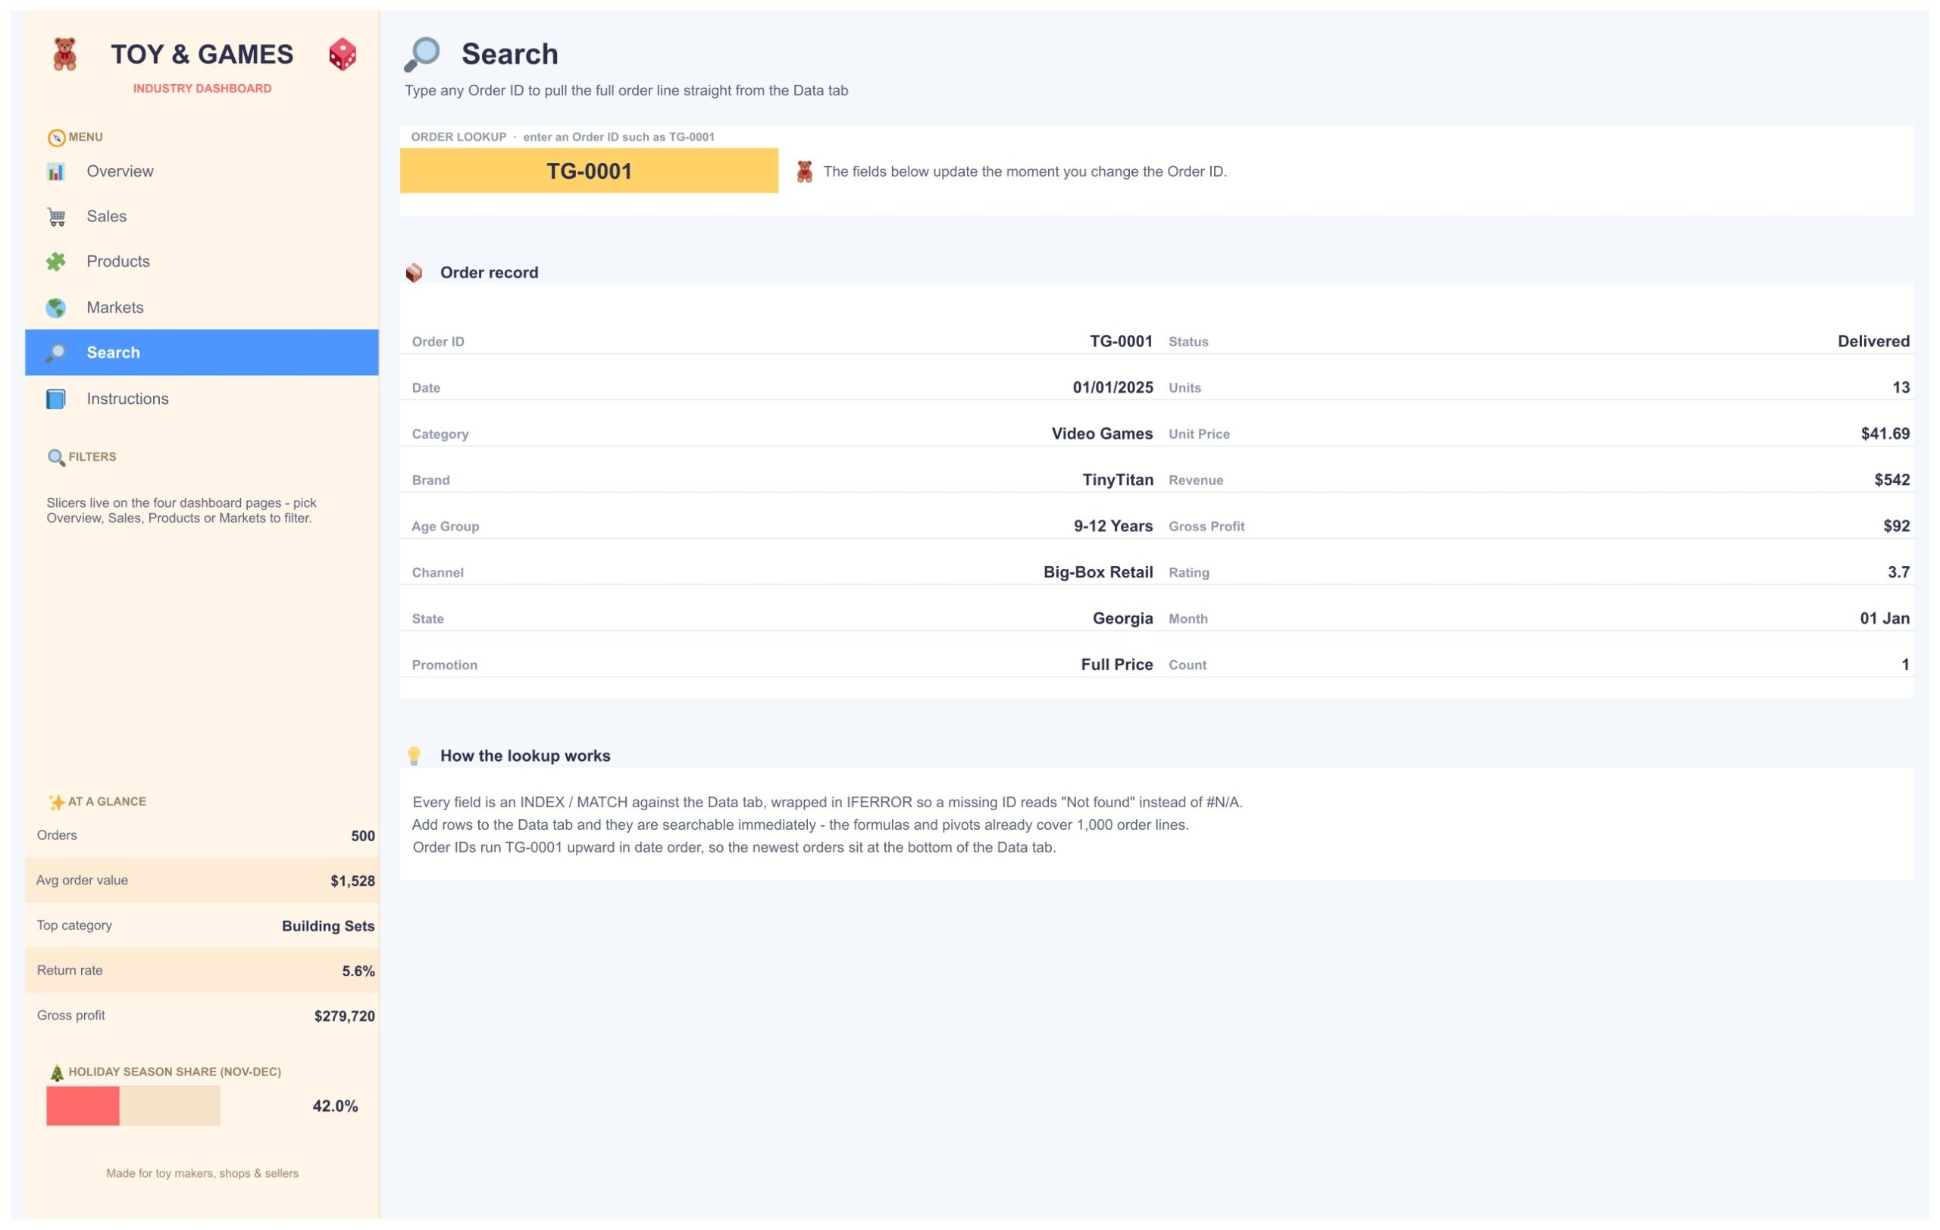Click the Overview bar chart icon

[55, 171]
